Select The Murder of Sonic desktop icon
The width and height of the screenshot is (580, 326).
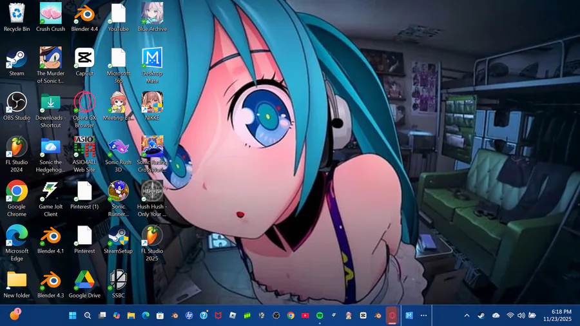51,66
